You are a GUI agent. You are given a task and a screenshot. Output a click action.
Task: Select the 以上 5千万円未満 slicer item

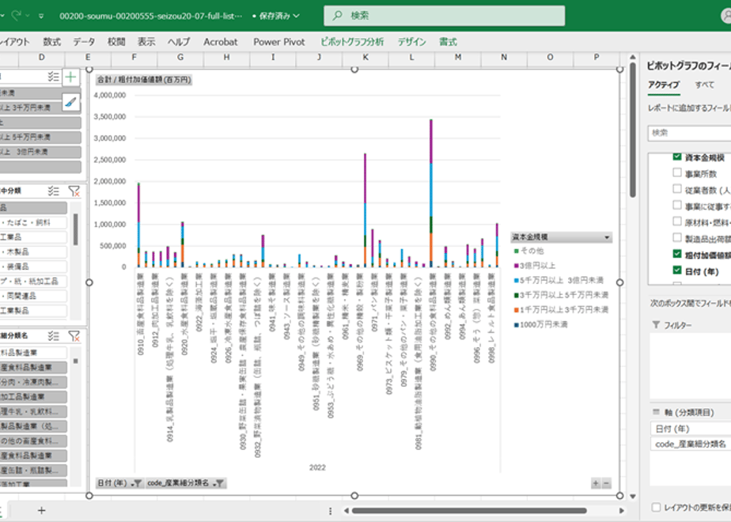[40, 137]
